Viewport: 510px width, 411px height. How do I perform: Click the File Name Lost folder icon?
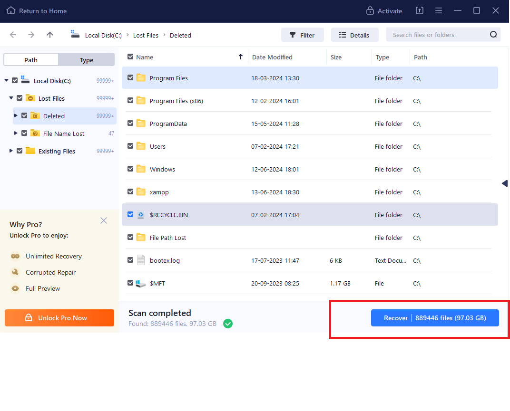click(35, 133)
